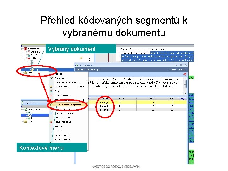This screenshot has height=171, width=228.
Task: Click Document cell in third segment row
Action: pyautogui.click(x=104, y=110)
